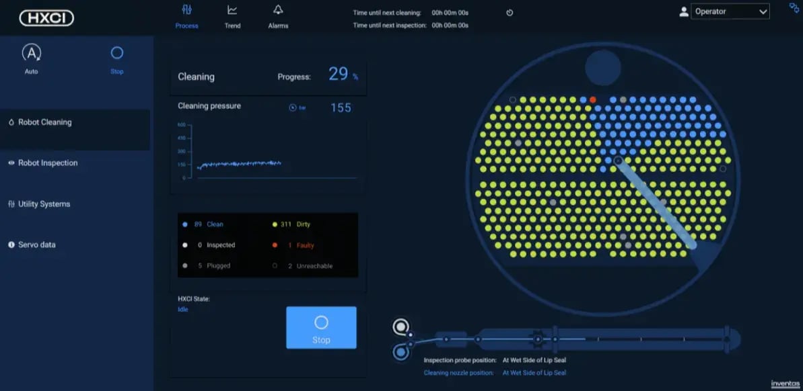This screenshot has height=391, width=803.
Task: Open the Alarms page
Action: coord(277,15)
